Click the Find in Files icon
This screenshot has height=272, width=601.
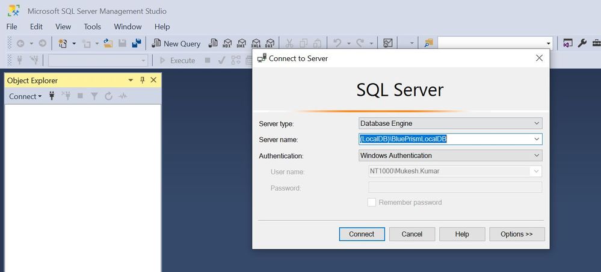(428, 43)
